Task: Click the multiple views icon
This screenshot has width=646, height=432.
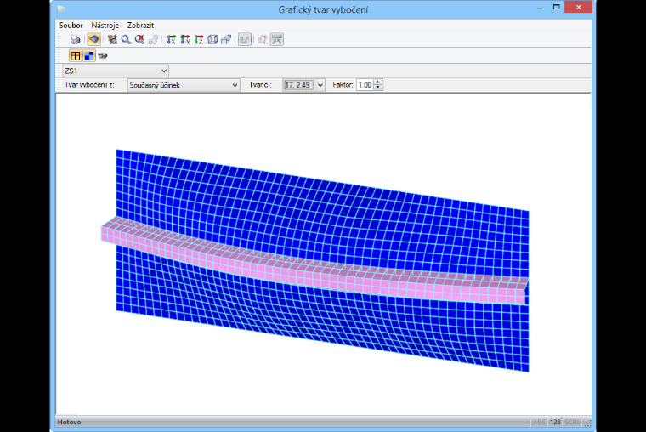Action: tap(226, 40)
